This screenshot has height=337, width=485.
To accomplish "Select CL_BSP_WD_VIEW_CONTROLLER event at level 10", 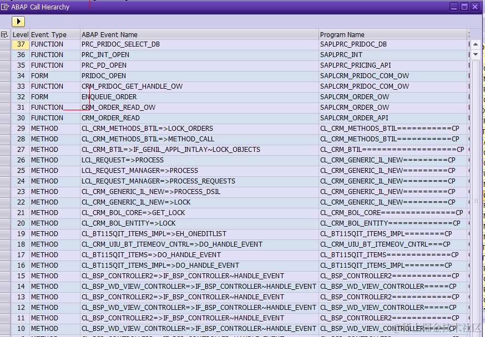I will click(199, 328).
